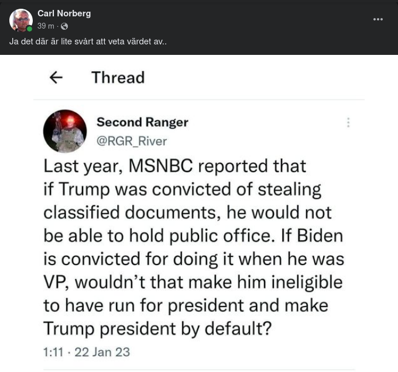398x372 pixels.
Task: Open the Carl Norberg profile name link
Action: click(x=64, y=13)
